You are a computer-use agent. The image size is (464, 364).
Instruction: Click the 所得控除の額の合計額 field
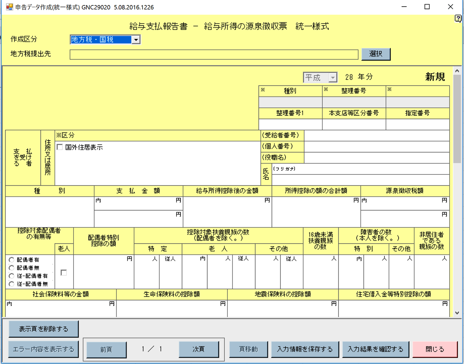[316, 212]
